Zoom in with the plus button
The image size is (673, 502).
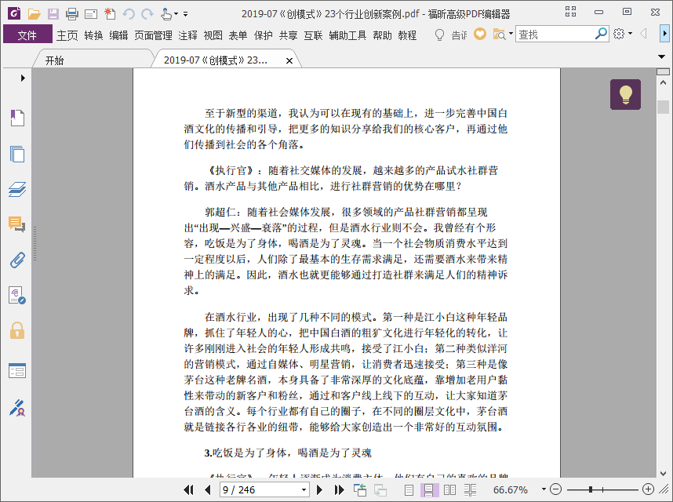[648, 489]
